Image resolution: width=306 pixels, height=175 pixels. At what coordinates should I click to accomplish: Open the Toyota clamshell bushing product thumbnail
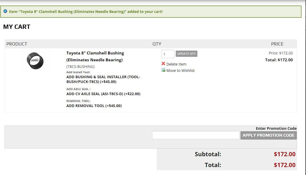(x=35, y=61)
